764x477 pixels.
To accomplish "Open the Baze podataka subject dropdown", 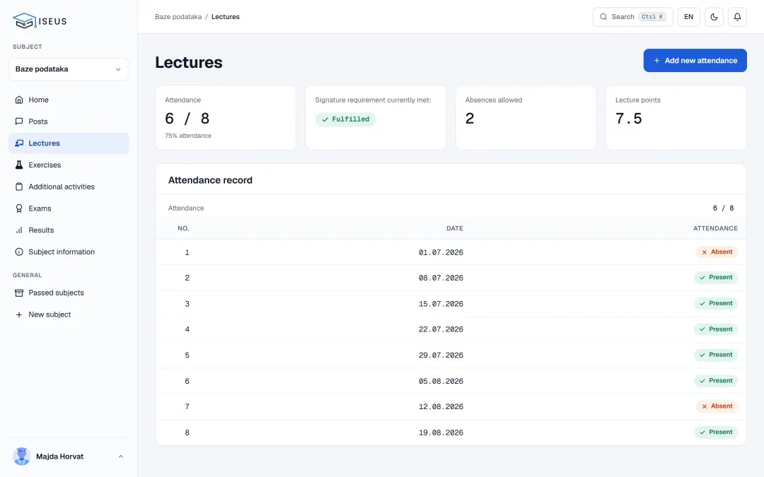I will [x=69, y=69].
